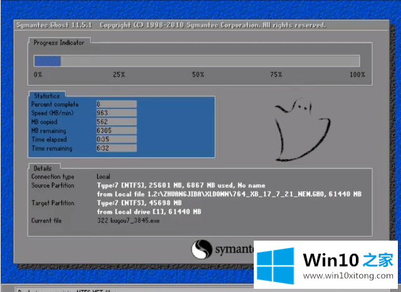Click the Percent complete label
Viewport: 401px width, 292px height.
[55, 104]
